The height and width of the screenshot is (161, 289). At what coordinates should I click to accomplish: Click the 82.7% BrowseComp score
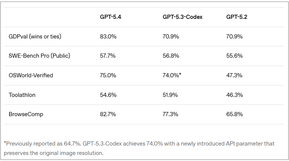[108, 114]
